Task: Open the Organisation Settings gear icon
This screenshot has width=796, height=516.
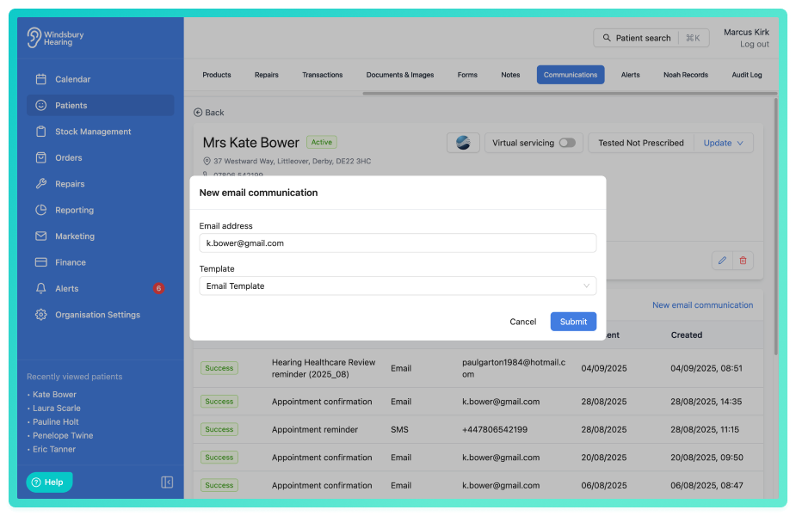Action: pyautogui.click(x=41, y=315)
